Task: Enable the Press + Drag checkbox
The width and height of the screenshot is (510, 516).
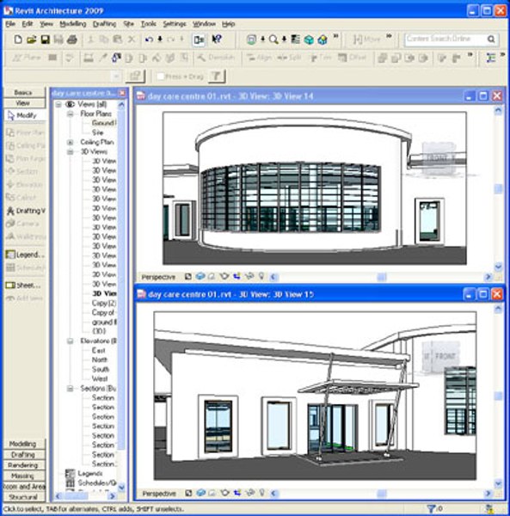Action: pos(161,77)
